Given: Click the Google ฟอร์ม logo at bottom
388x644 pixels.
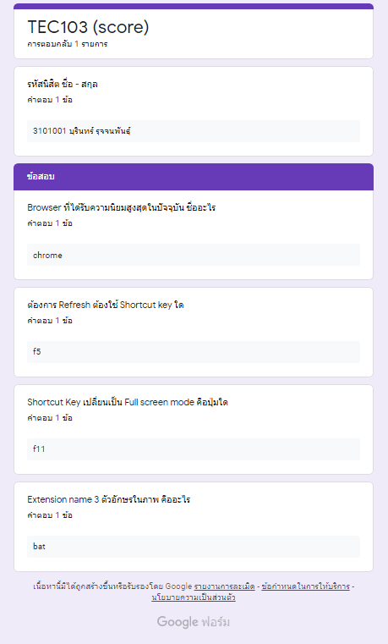Looking at the screenshot, I should 194,622.
